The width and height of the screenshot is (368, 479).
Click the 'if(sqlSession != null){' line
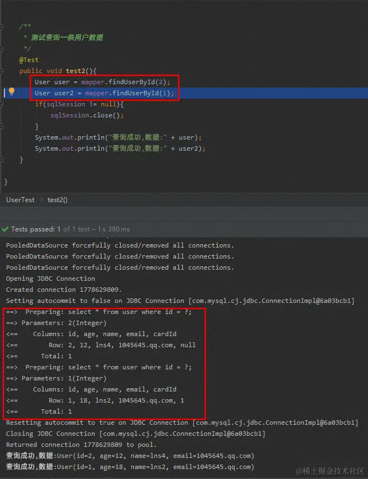tap(79, 104)
